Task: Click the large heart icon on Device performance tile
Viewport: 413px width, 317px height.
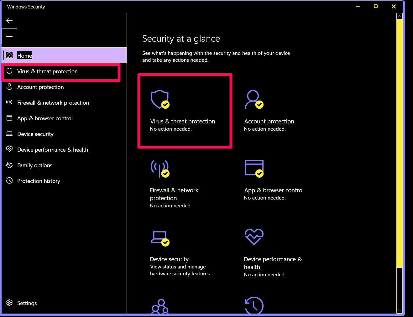Action: click(x=254, y=237)
